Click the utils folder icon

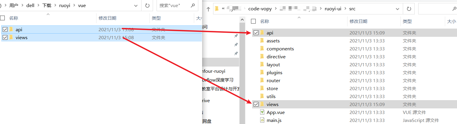click(262, 96)
